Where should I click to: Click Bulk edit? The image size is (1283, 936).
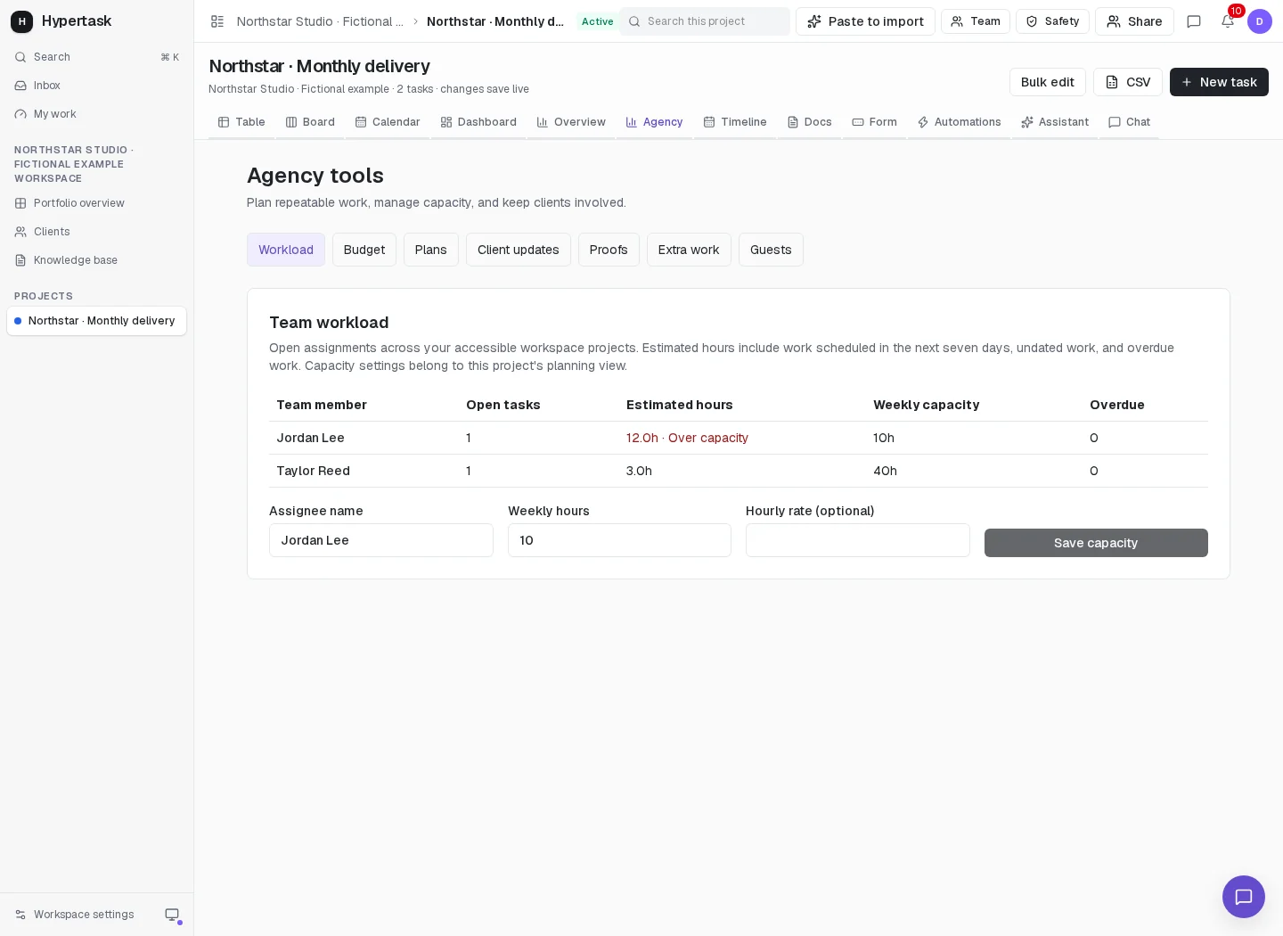pos(1048,82)
